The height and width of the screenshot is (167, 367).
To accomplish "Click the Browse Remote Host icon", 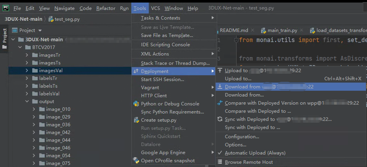I will click(220, 162).
